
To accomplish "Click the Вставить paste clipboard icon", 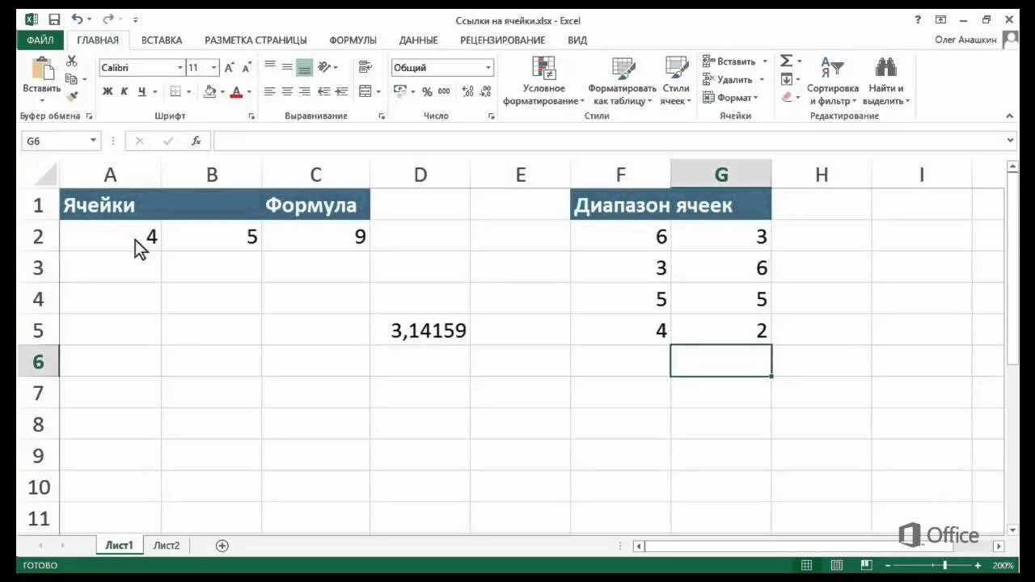I will coord(41,70).
